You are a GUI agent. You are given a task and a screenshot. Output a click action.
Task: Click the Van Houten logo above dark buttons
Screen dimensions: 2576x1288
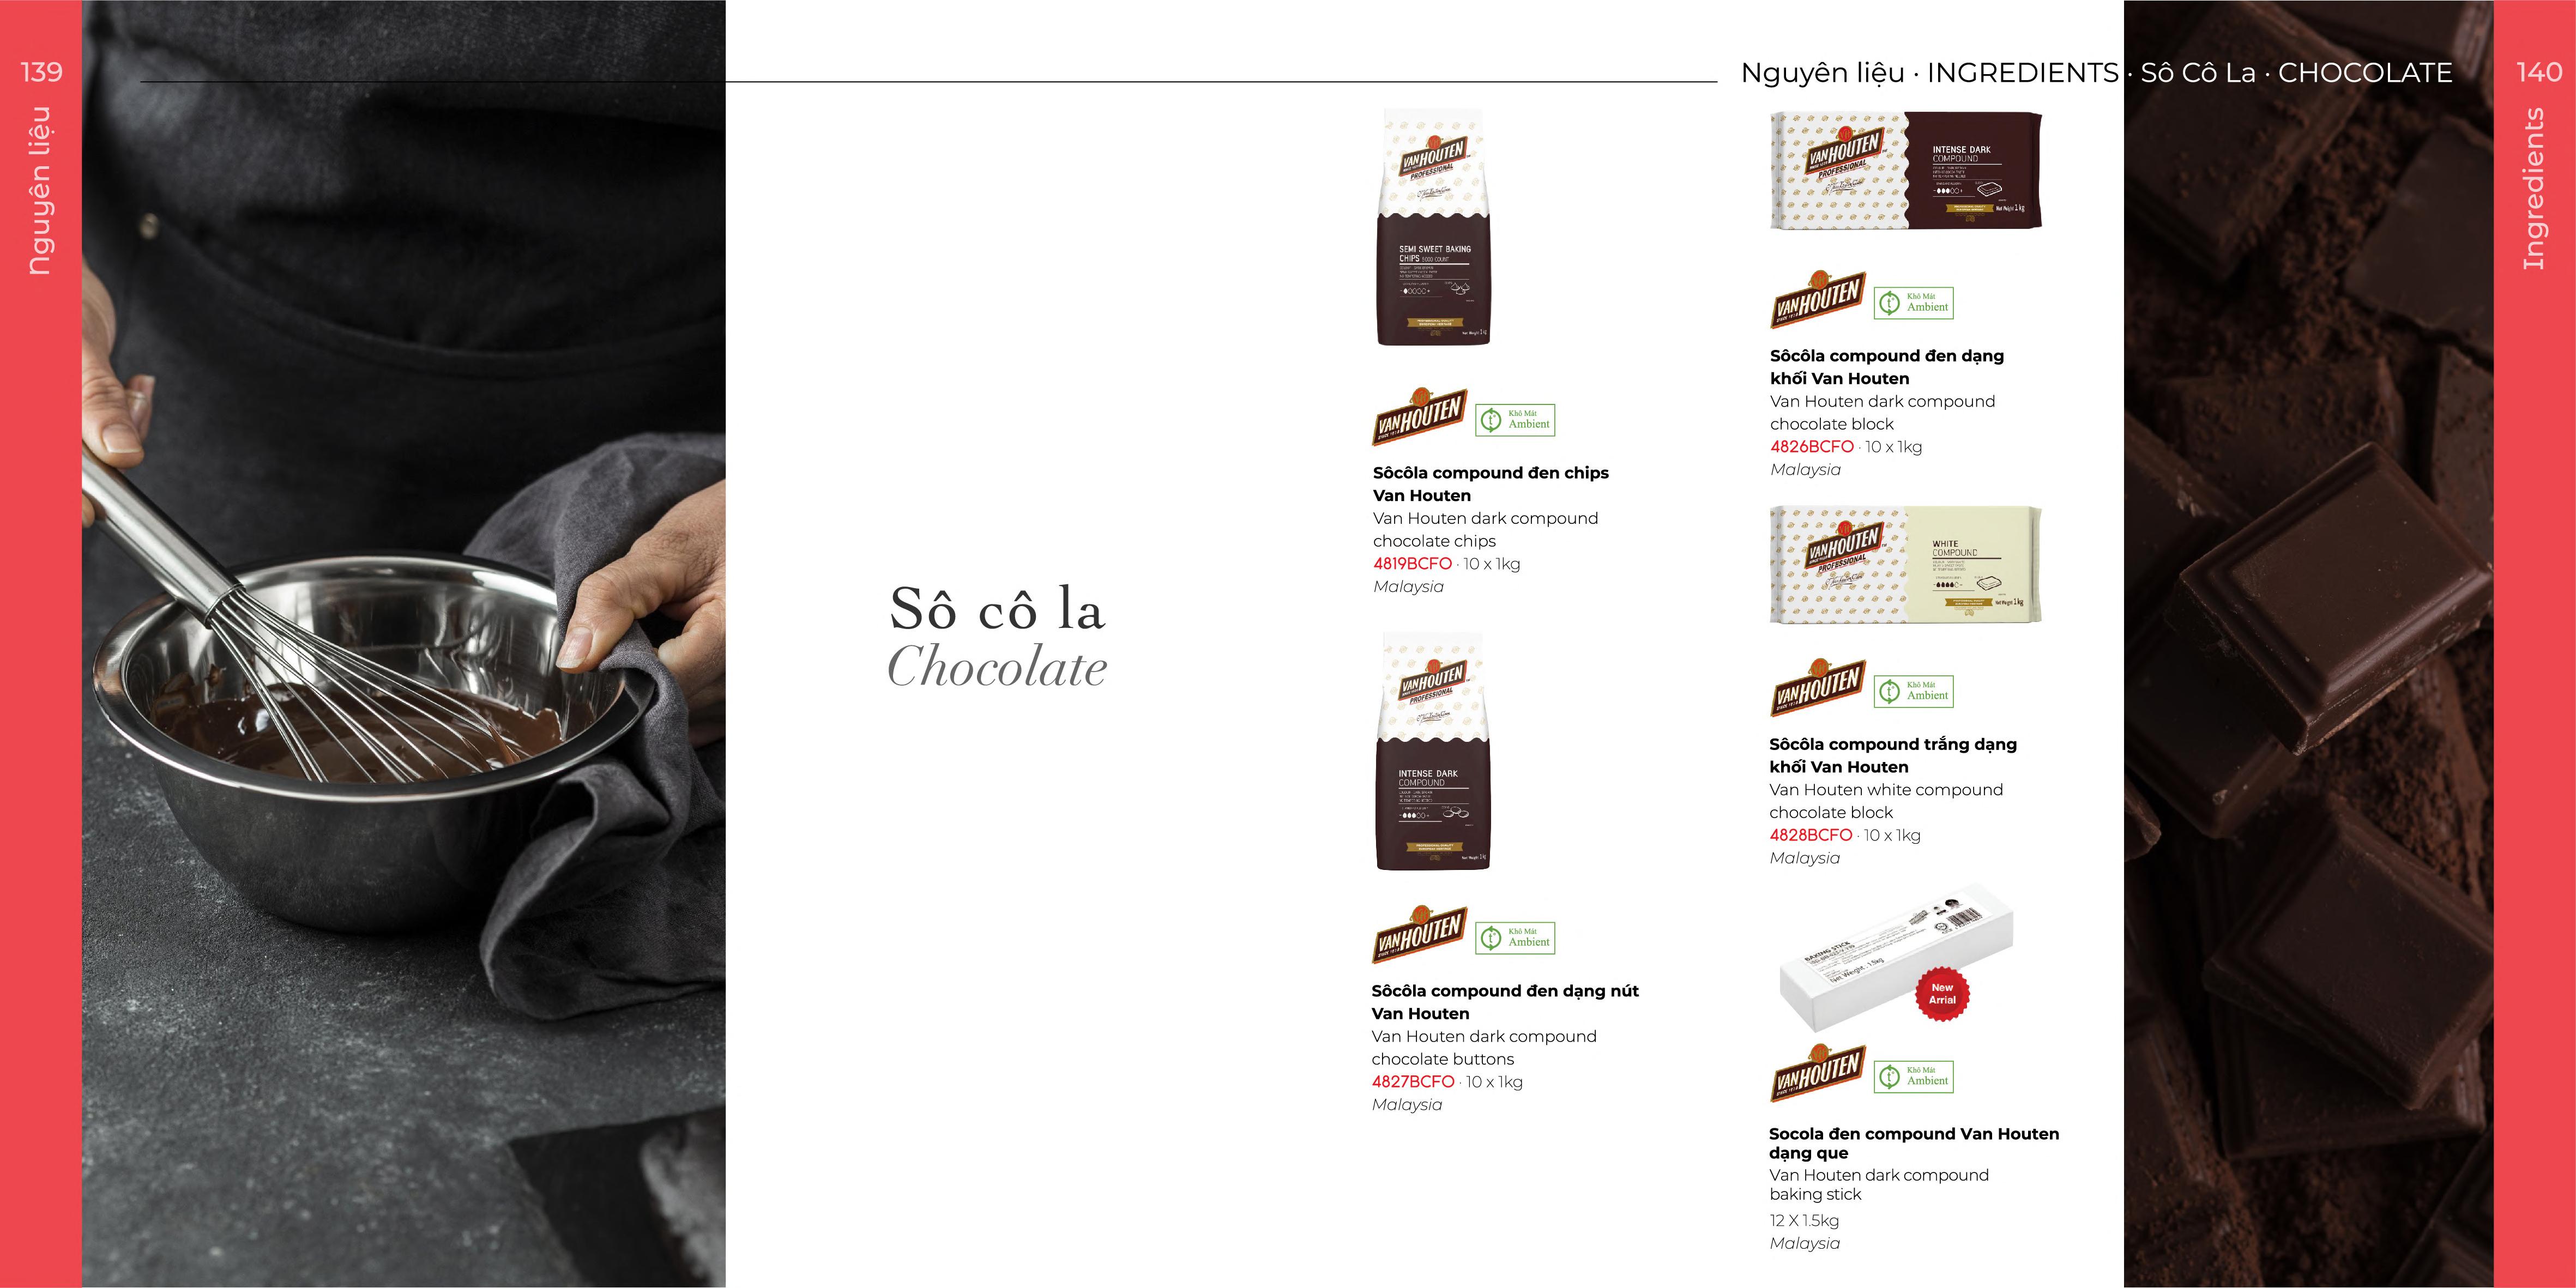[x=1419, y=934]
